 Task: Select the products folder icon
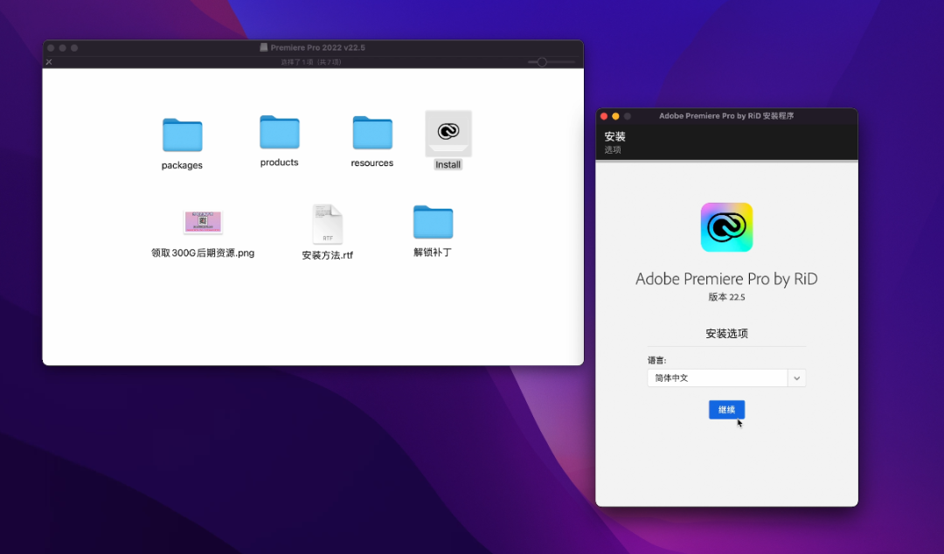click(280, 132)
